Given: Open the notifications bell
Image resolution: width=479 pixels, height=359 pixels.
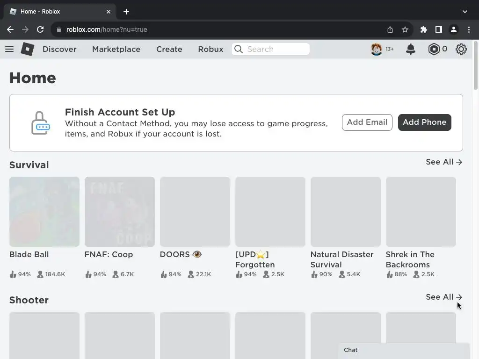Looking at the screenshot, I should tap(411, 49).
